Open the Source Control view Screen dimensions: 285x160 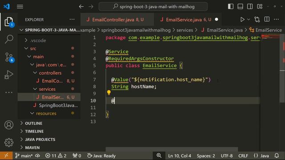click(9, 57)
